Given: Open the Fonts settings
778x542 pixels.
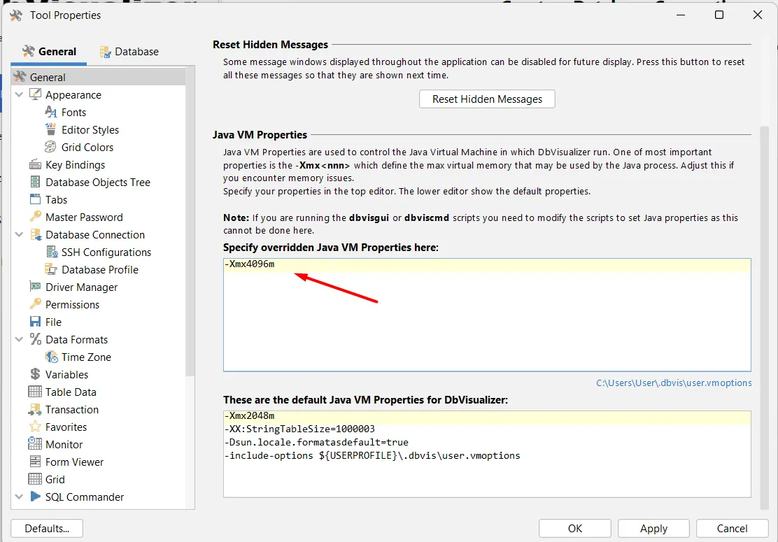Looking at the screenshot, I should pos(74,112).
